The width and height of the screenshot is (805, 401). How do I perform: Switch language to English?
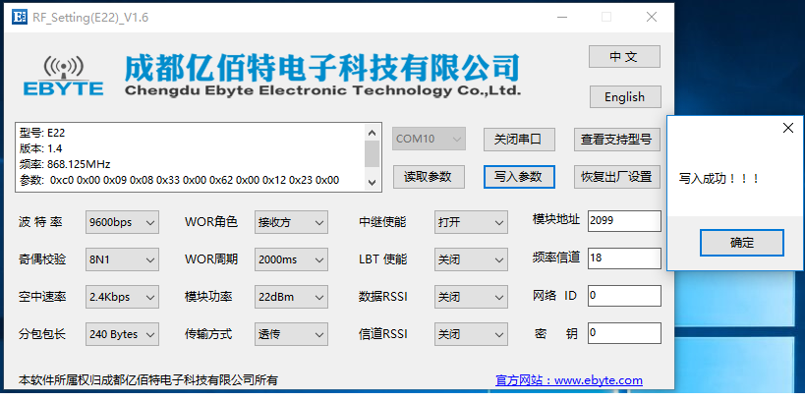pyautogui.click(x=623, y=96)
